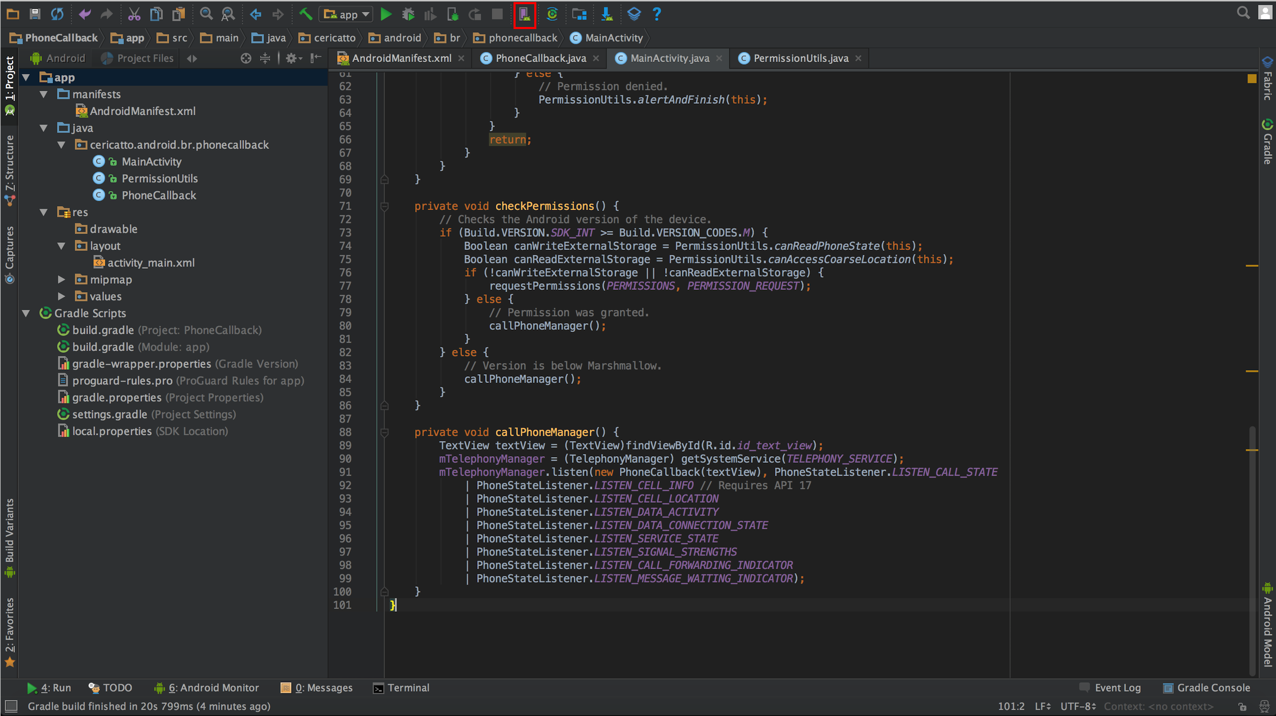1276x716 pixels.
Task: Click the blue Help question mark
Action: (657, 14)
